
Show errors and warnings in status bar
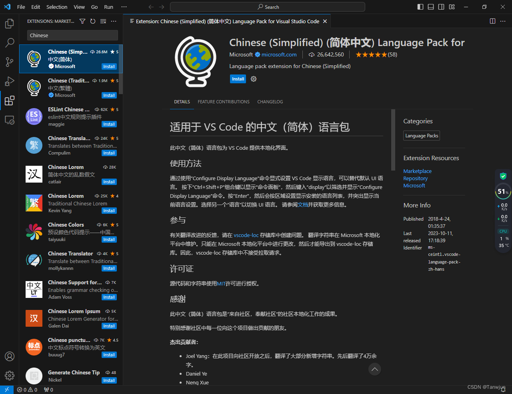[x=27, y=390]
